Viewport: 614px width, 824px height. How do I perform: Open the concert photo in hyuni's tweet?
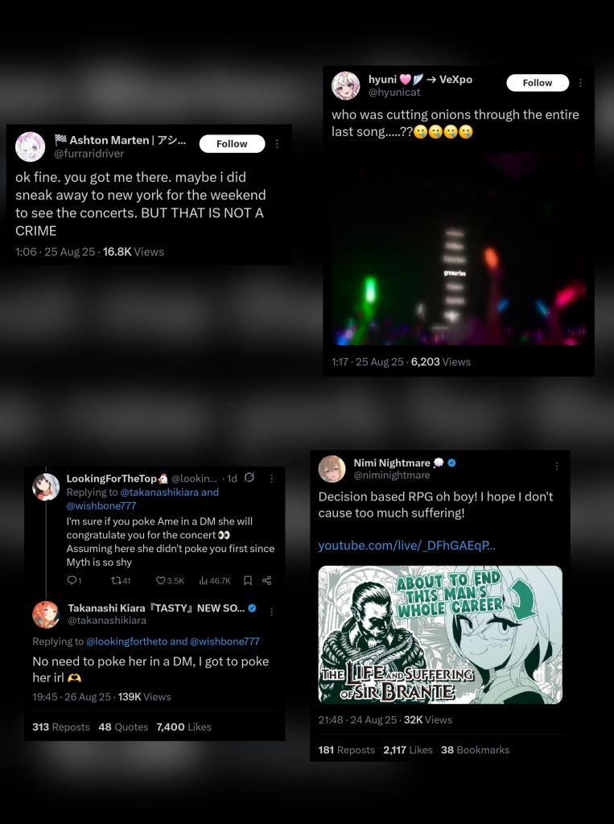[459, 247]
